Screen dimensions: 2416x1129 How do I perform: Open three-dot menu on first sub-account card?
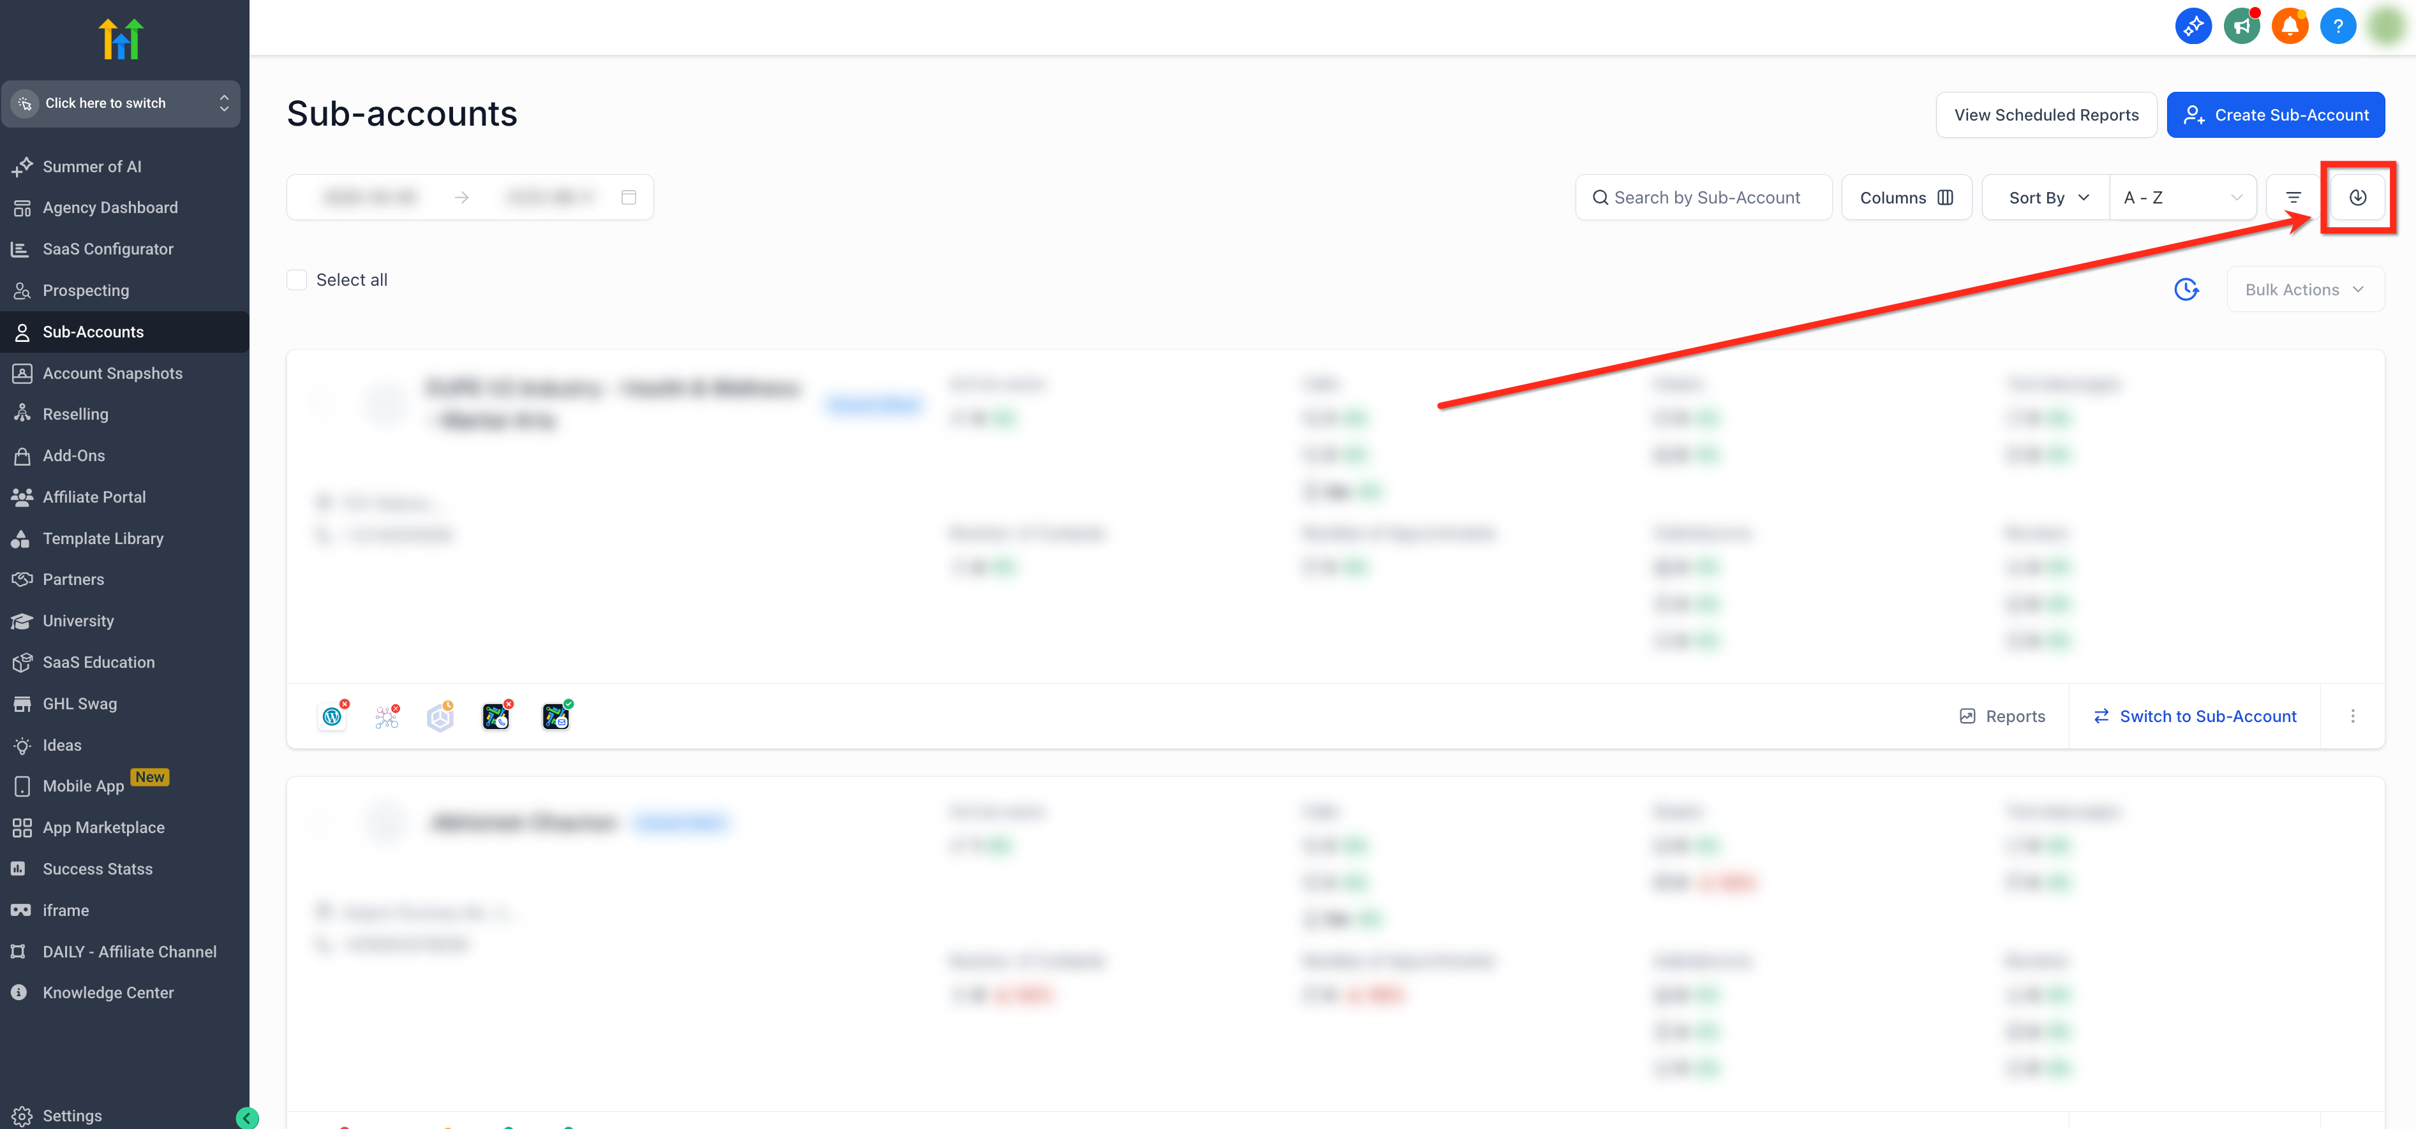[2352, 716]
